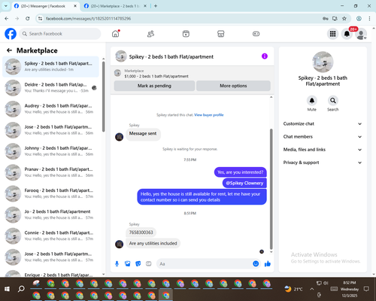Expand Privacy & support section
The height and width of the screenshot is (301, 376).
[323, 163]
